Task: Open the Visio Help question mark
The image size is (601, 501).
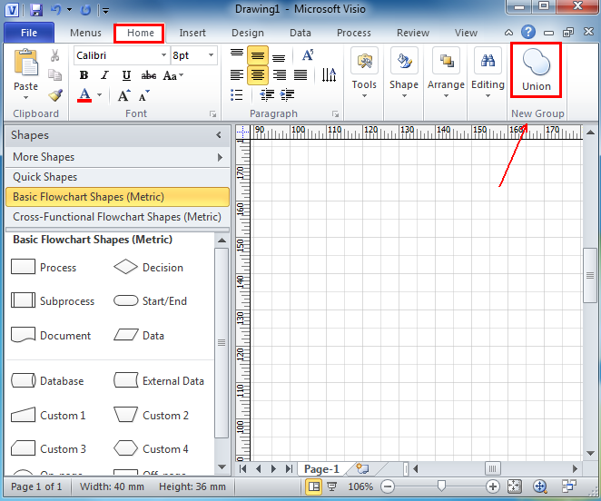Action: pyautogui.click(x=527, y=33)
